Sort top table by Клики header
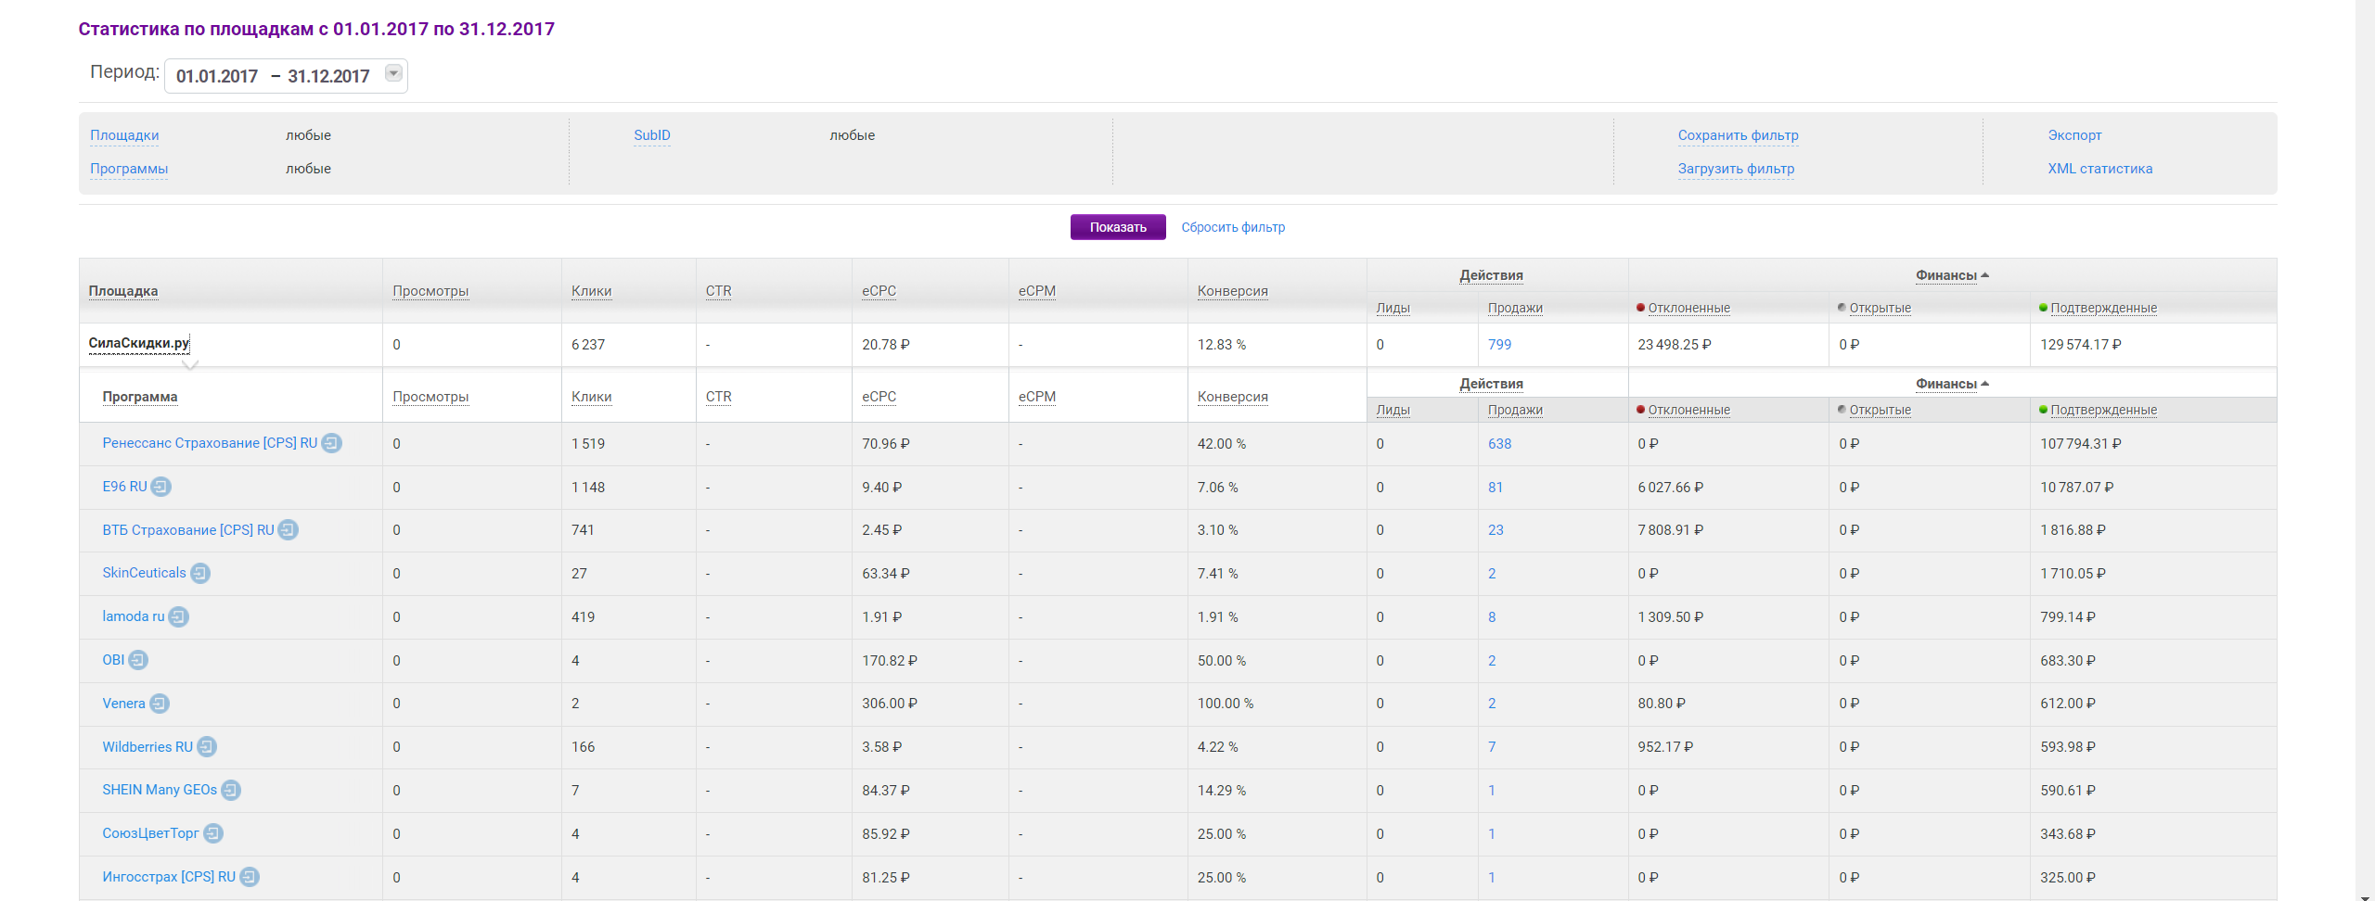Viewport: 2375px width, 901px height. (x=591, y=291)
